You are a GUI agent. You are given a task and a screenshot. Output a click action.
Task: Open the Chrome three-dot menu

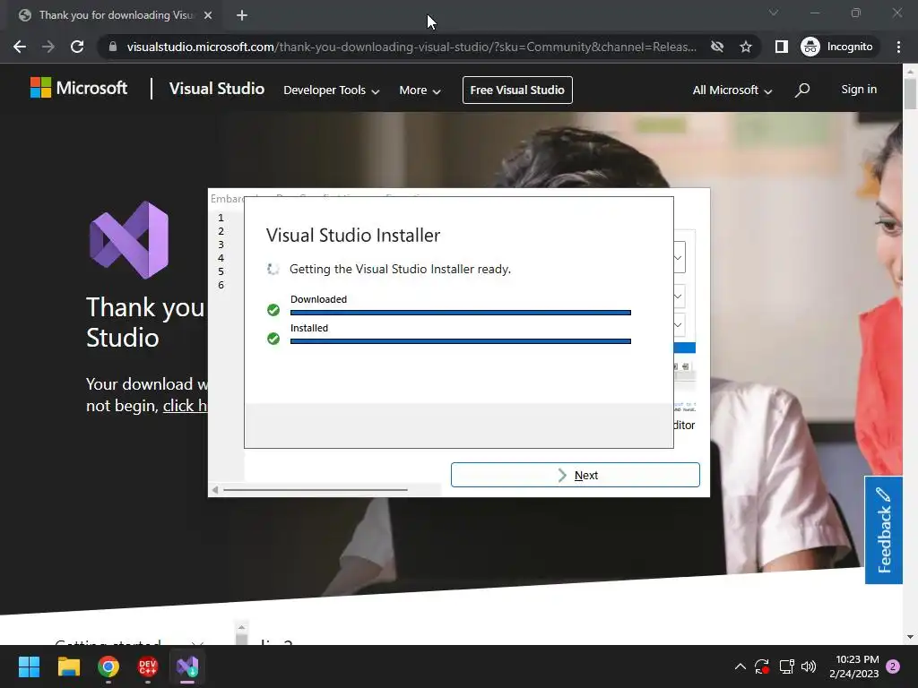pos(898,47)
